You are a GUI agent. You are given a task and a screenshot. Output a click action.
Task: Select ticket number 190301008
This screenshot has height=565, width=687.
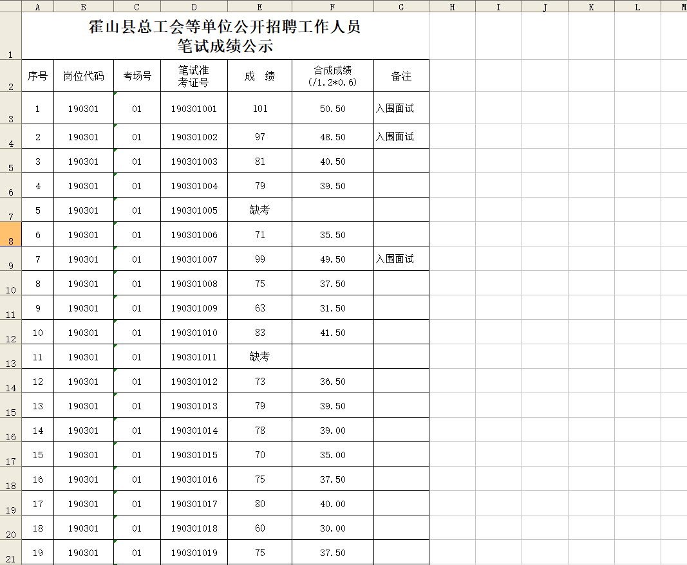coord(194,284)
